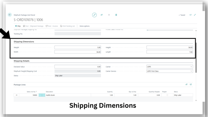The height and width of the screenshot is (117, 208).
Task: Click the S-ORD101076 | 1006 page title
Action: point(28,20)
